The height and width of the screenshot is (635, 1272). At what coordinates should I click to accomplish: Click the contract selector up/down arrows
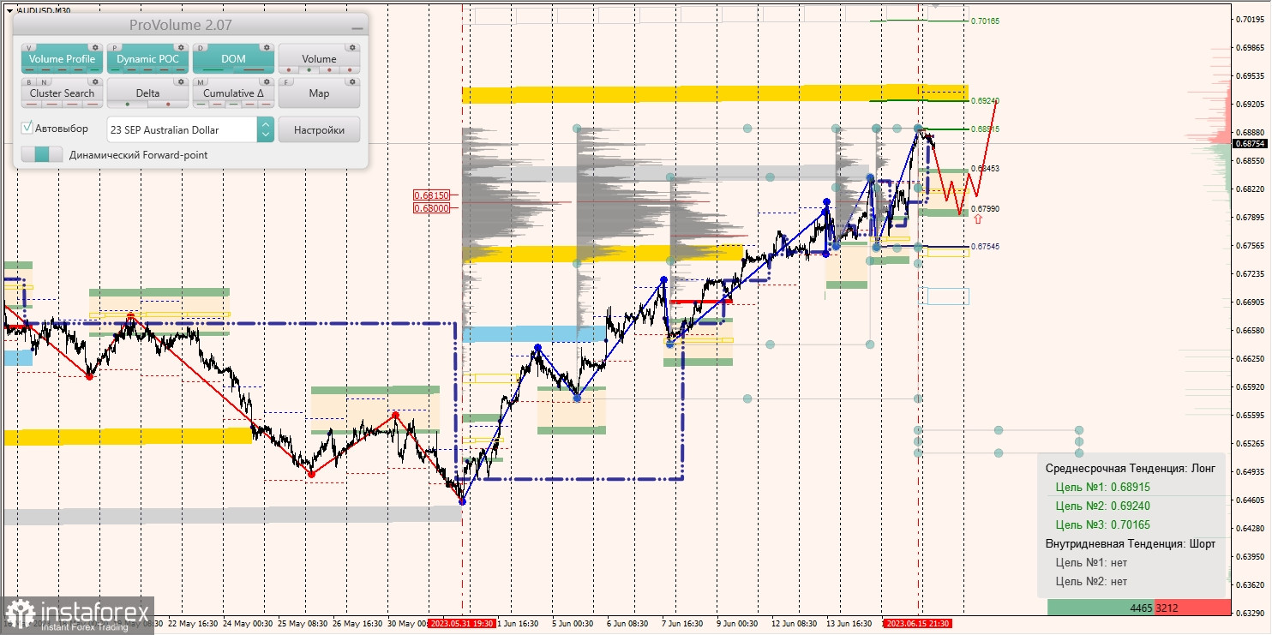click(x=266, y=129)
